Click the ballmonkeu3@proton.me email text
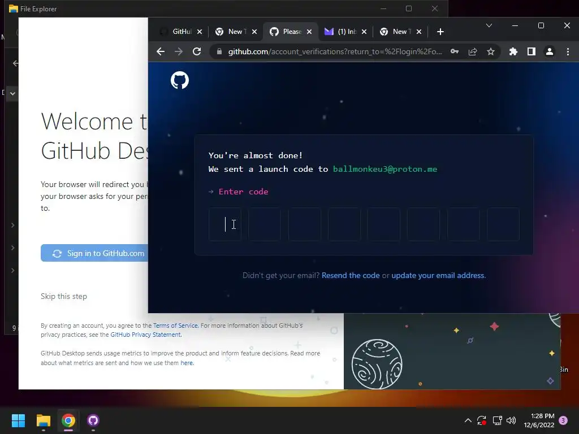Screen dimensions: 579x434 point(385,169)
